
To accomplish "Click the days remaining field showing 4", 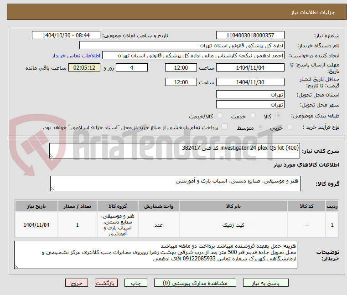I will point(132,68).
